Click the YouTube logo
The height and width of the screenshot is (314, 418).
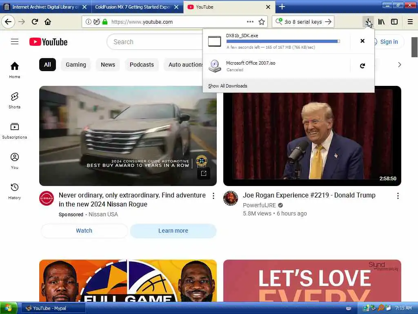(48, 42)
